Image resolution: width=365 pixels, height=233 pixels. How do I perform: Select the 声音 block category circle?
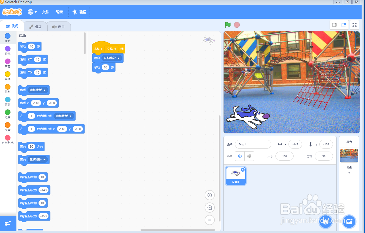(x=8, y=61)
